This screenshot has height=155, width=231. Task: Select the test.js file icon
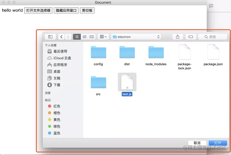click(x=127, y=82)
